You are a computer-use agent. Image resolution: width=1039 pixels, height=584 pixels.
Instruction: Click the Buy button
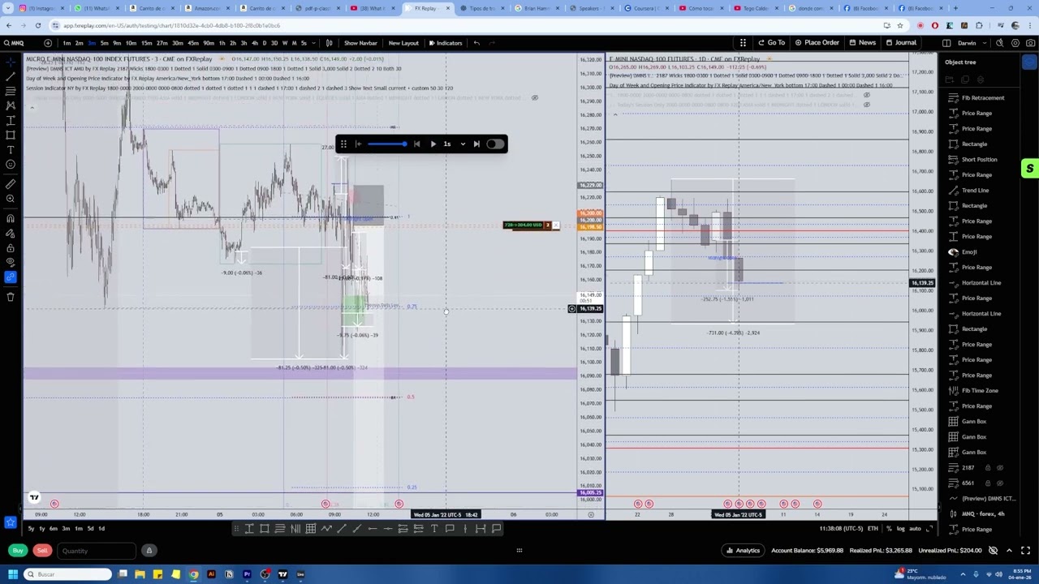tap(17, 551)
